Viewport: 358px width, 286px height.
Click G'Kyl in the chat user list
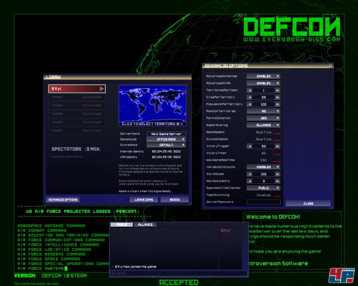point(225,231)
